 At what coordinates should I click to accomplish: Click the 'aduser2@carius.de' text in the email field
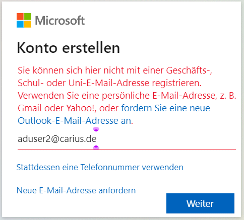[57, 139]
